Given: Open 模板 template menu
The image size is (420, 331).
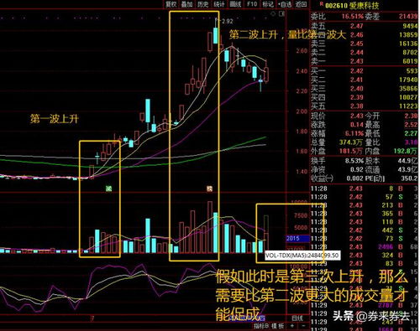Looking at the screenshot, I should click(278, 326).
